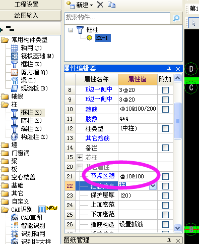
Task: Open 识别柱大样 item
Action: coord(31,241)
